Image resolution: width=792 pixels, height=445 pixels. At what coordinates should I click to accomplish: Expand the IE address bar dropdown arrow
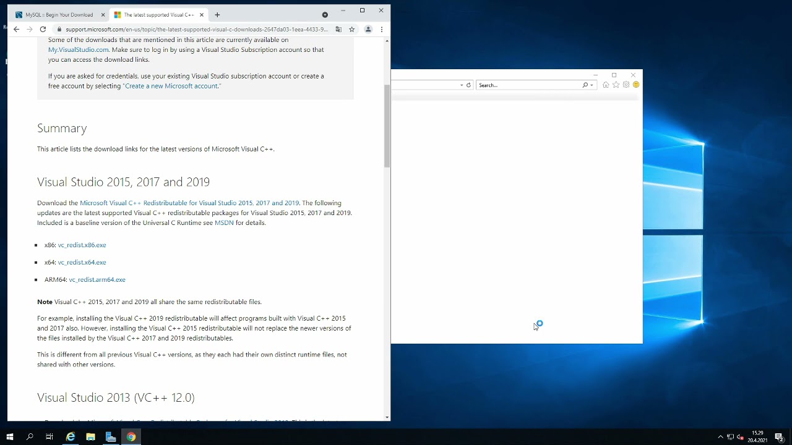point(462,85)
